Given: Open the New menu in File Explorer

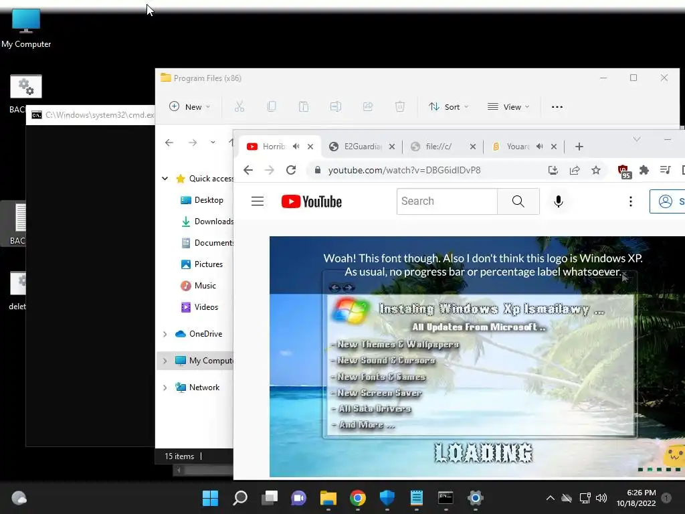Looking at the screenshot, I should pyautogui.click(x=189, y=106).
